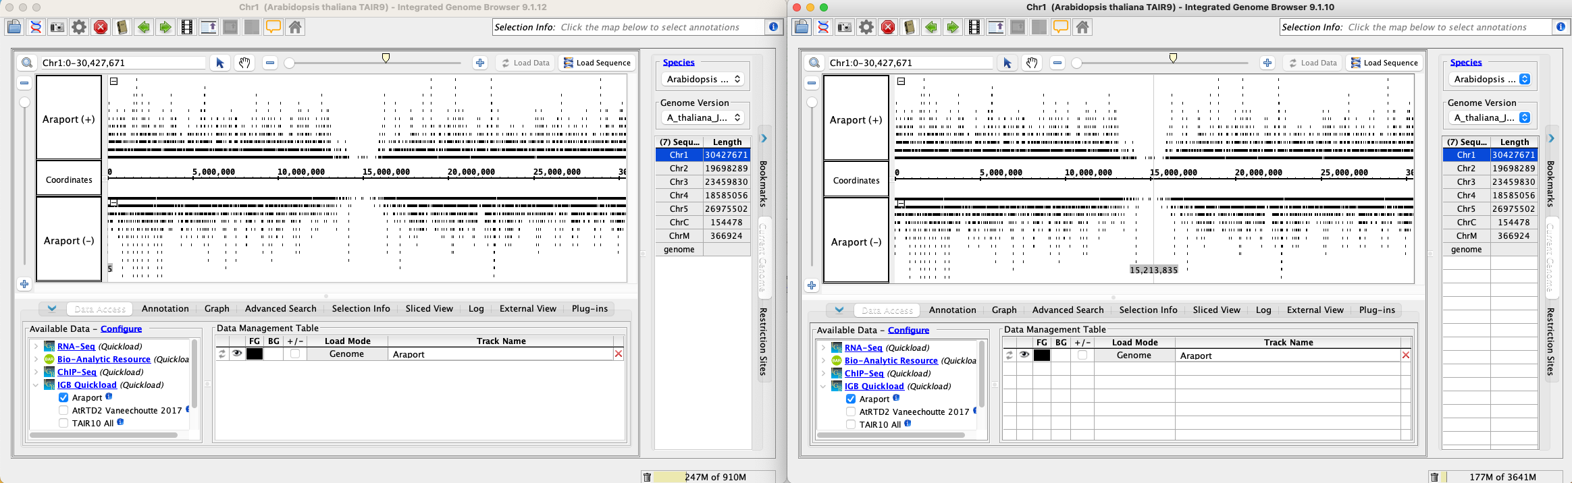Select the hand grab tool in left window
Screen dimensions: 1572x483
pyautogui.click(x=244, y=63)
